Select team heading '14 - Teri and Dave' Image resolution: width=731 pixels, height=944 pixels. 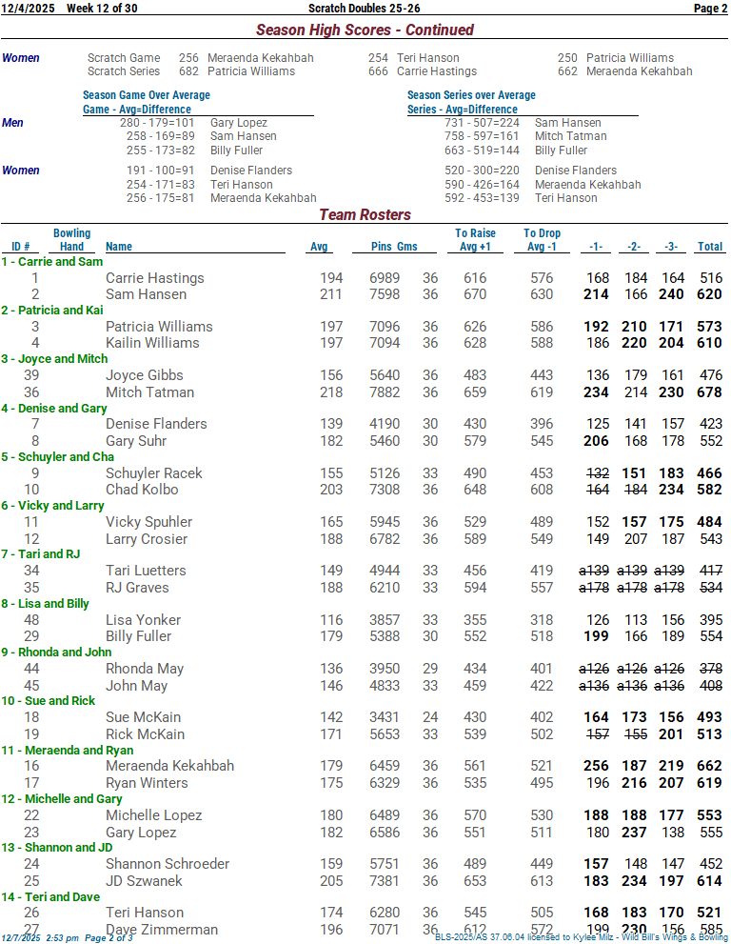pos(50,897)
